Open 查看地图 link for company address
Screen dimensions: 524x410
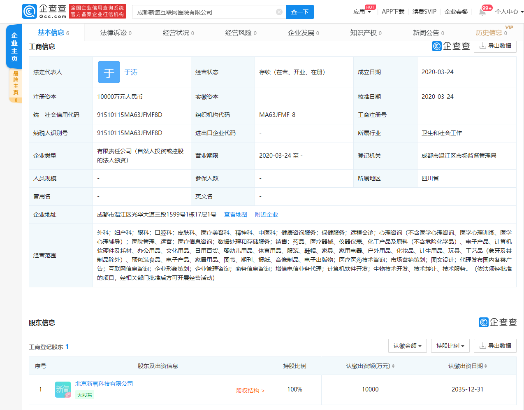click(235, 214)
